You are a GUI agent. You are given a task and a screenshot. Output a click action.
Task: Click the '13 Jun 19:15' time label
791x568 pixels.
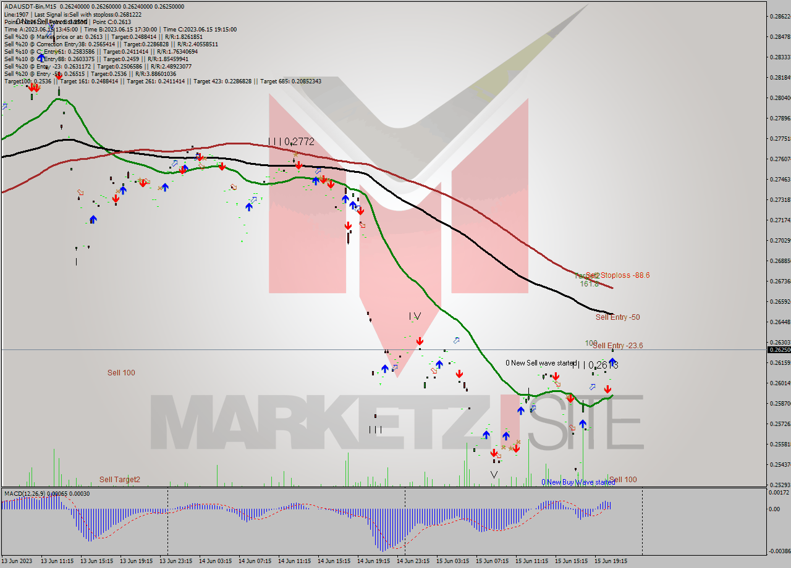click(137, 561)
